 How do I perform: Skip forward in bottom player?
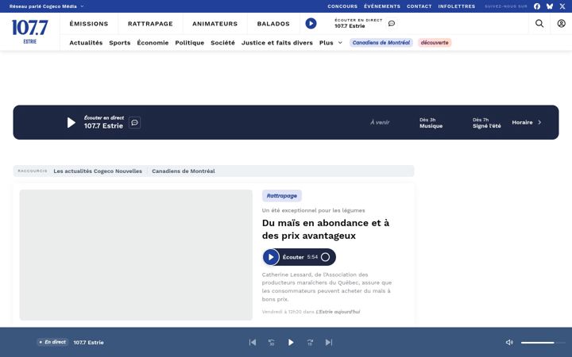coord(310,343)
